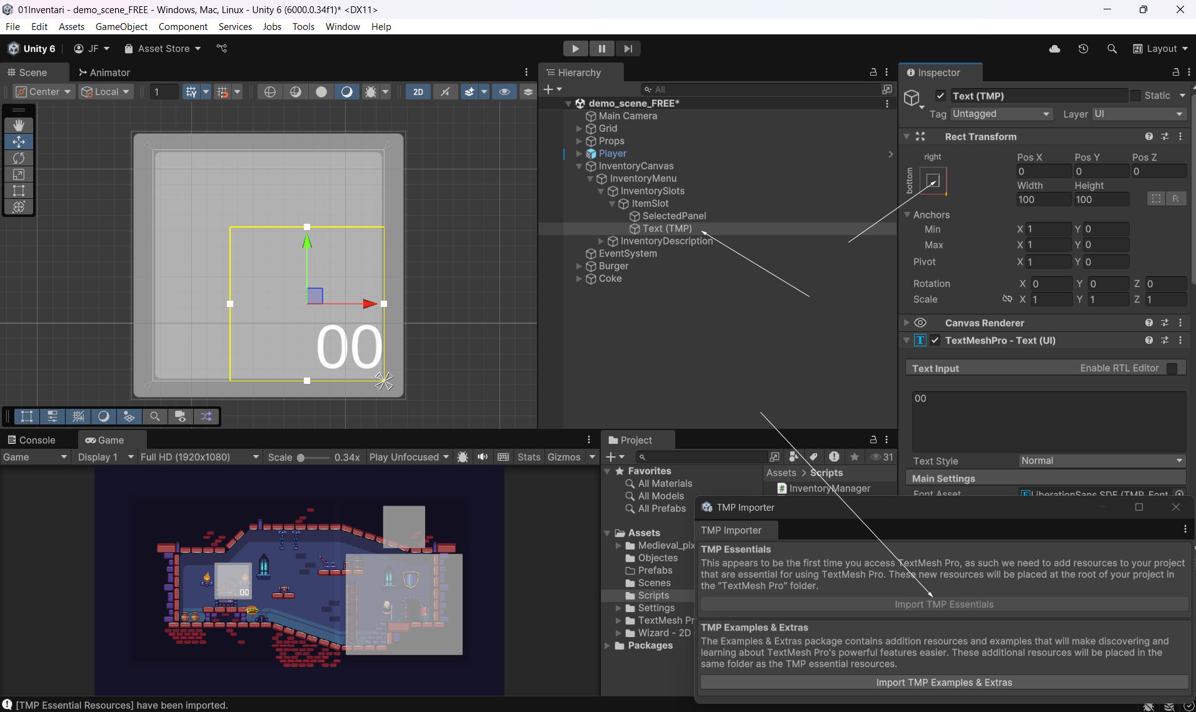Toggle 2D view mode in Scene
The width and height of the screenshot is (1196, 712).
418,92
